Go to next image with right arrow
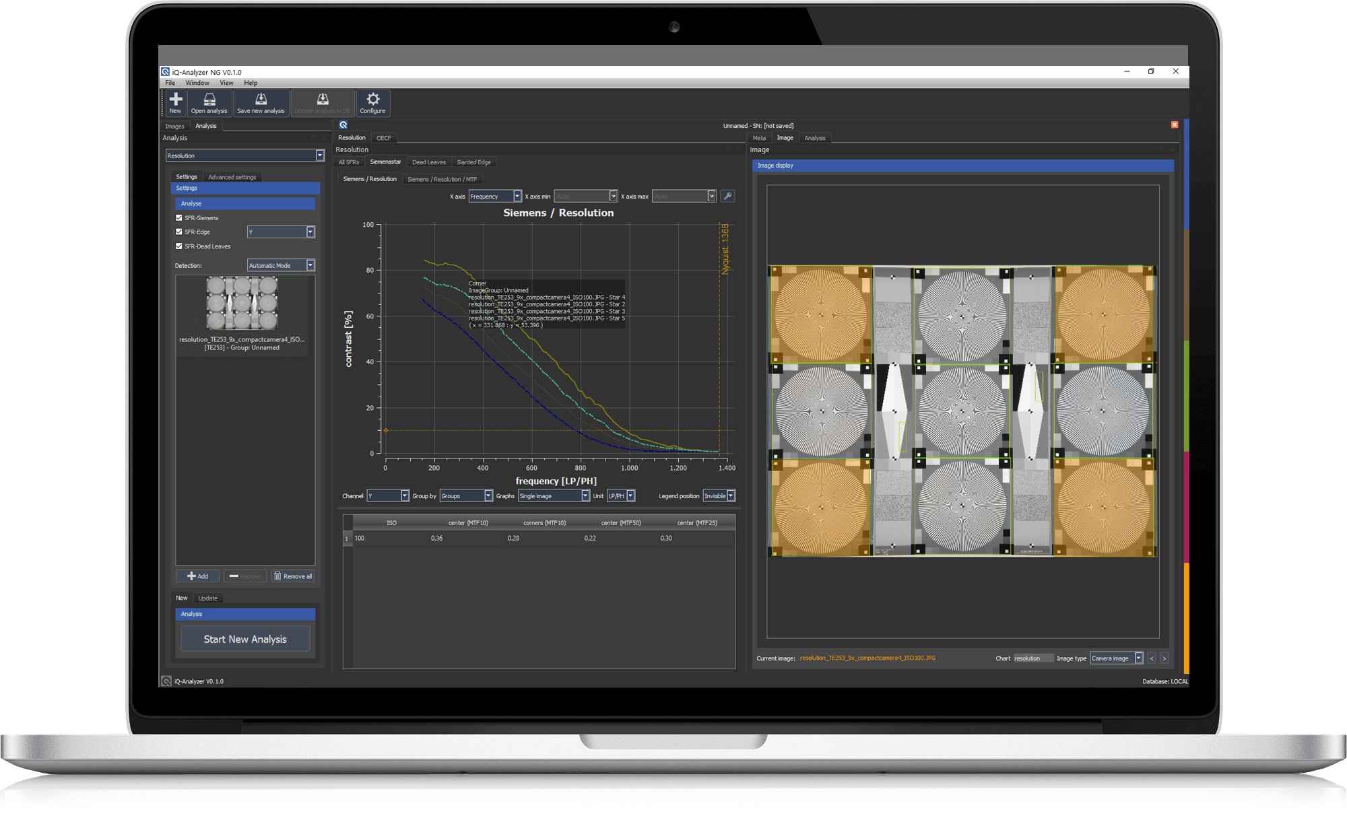Image resolution: width=1347 pixels, height=828 pixels. [1164, 658]
